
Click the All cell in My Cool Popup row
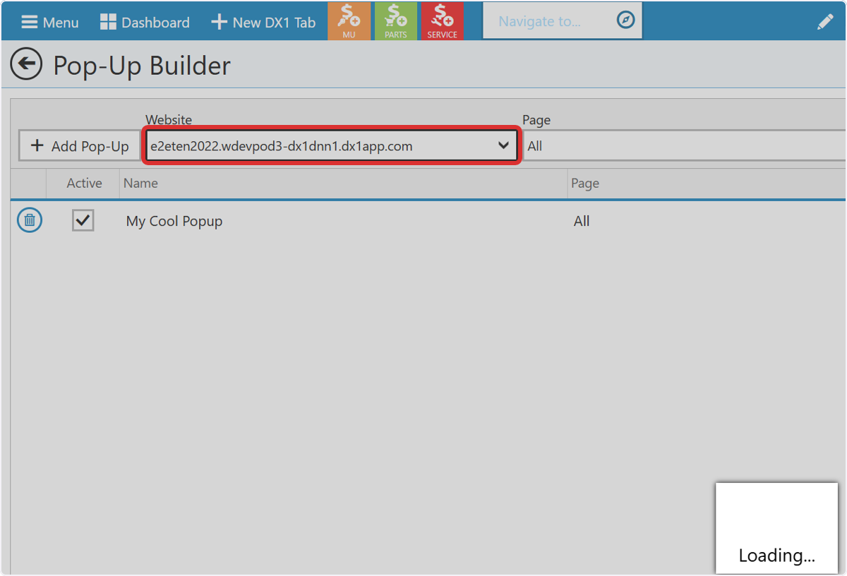click(x=582, y=221)
